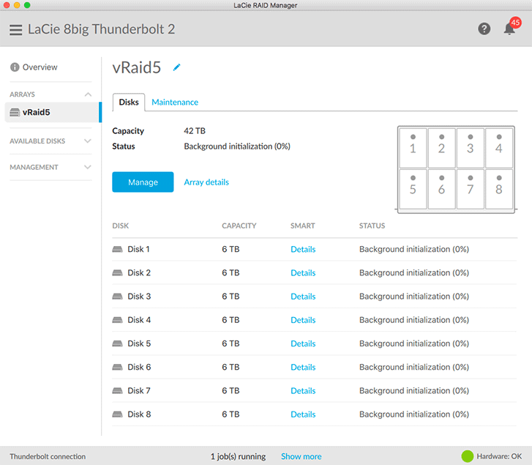Select bay 2 in the enclosure diagram
The width and height of the screenshot is (532, 465).
coord(441,148)
